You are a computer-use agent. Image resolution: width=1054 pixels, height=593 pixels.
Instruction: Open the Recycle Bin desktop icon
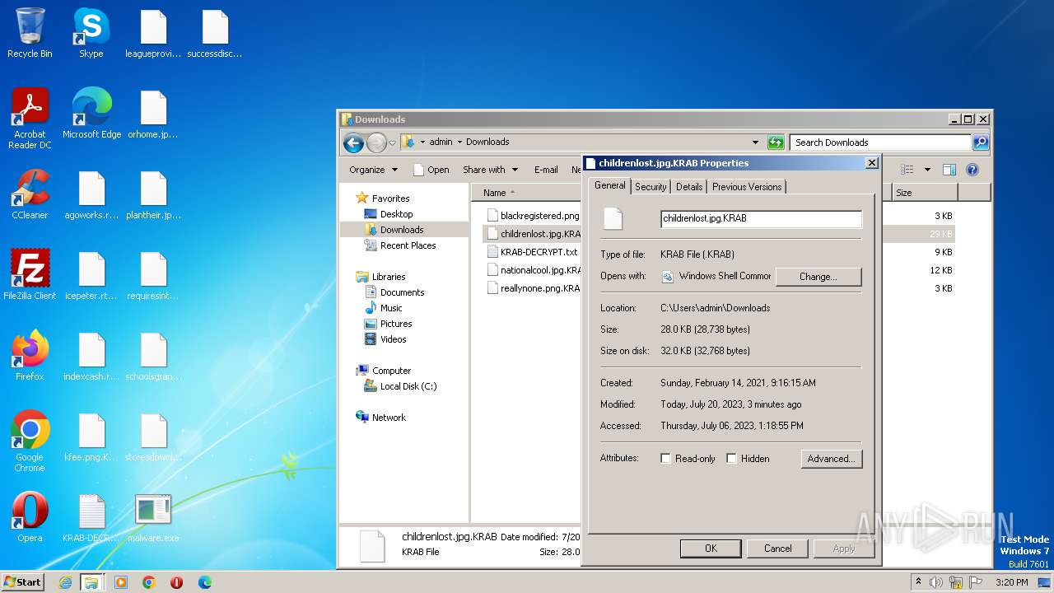click(x=30, y=33)
